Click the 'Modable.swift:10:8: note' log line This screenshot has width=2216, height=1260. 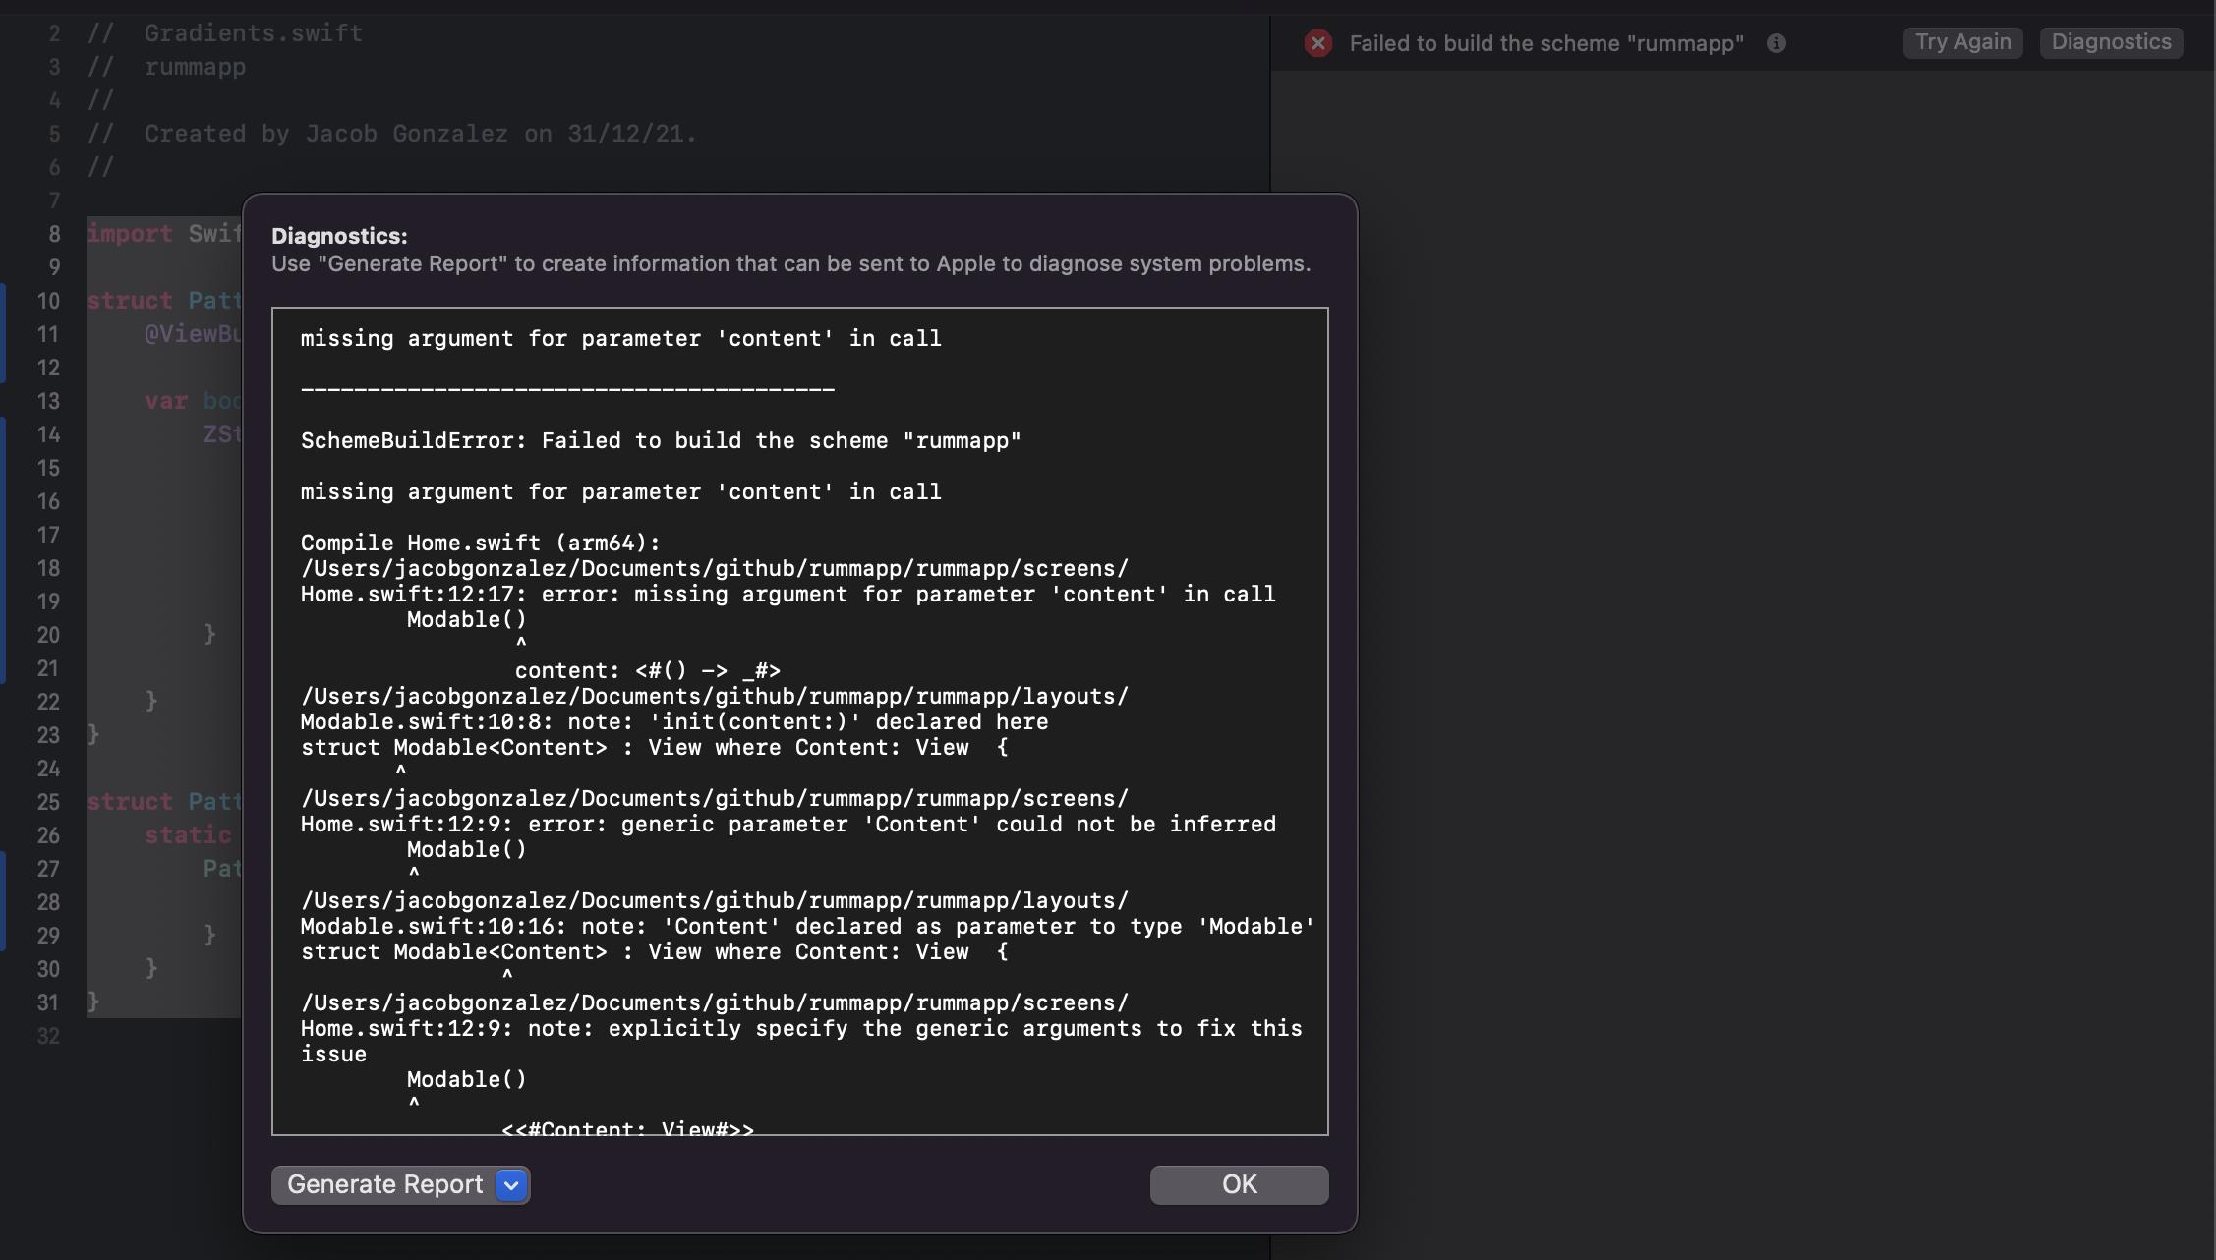click(674, 722)
